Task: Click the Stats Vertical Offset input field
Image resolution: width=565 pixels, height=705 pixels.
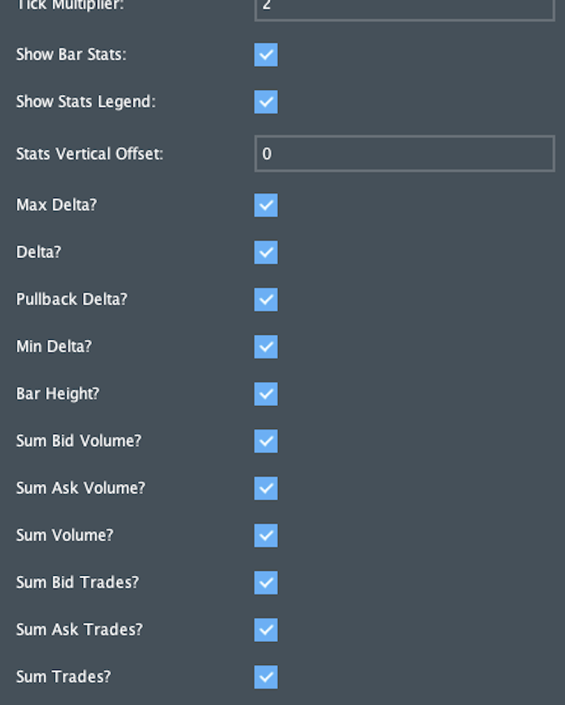Action: [x=404, y=154]
